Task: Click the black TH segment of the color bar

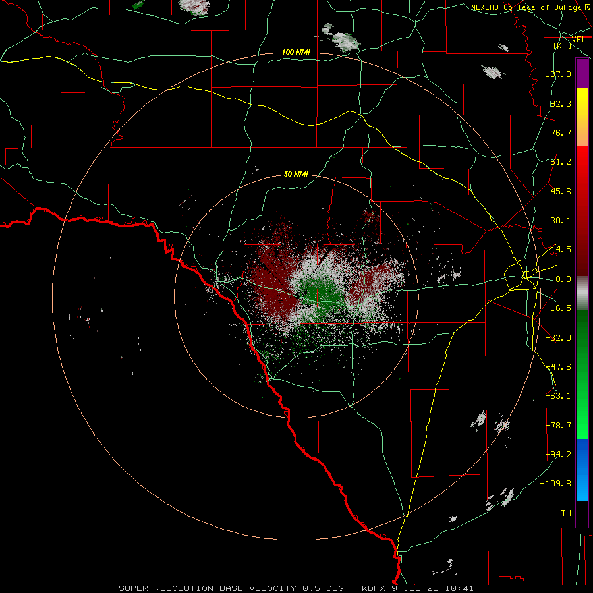Action: coord(582,513)
